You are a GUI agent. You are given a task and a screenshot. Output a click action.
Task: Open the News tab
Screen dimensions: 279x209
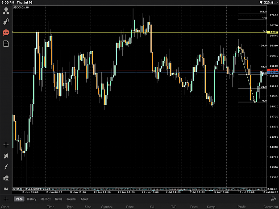point(58,199)
